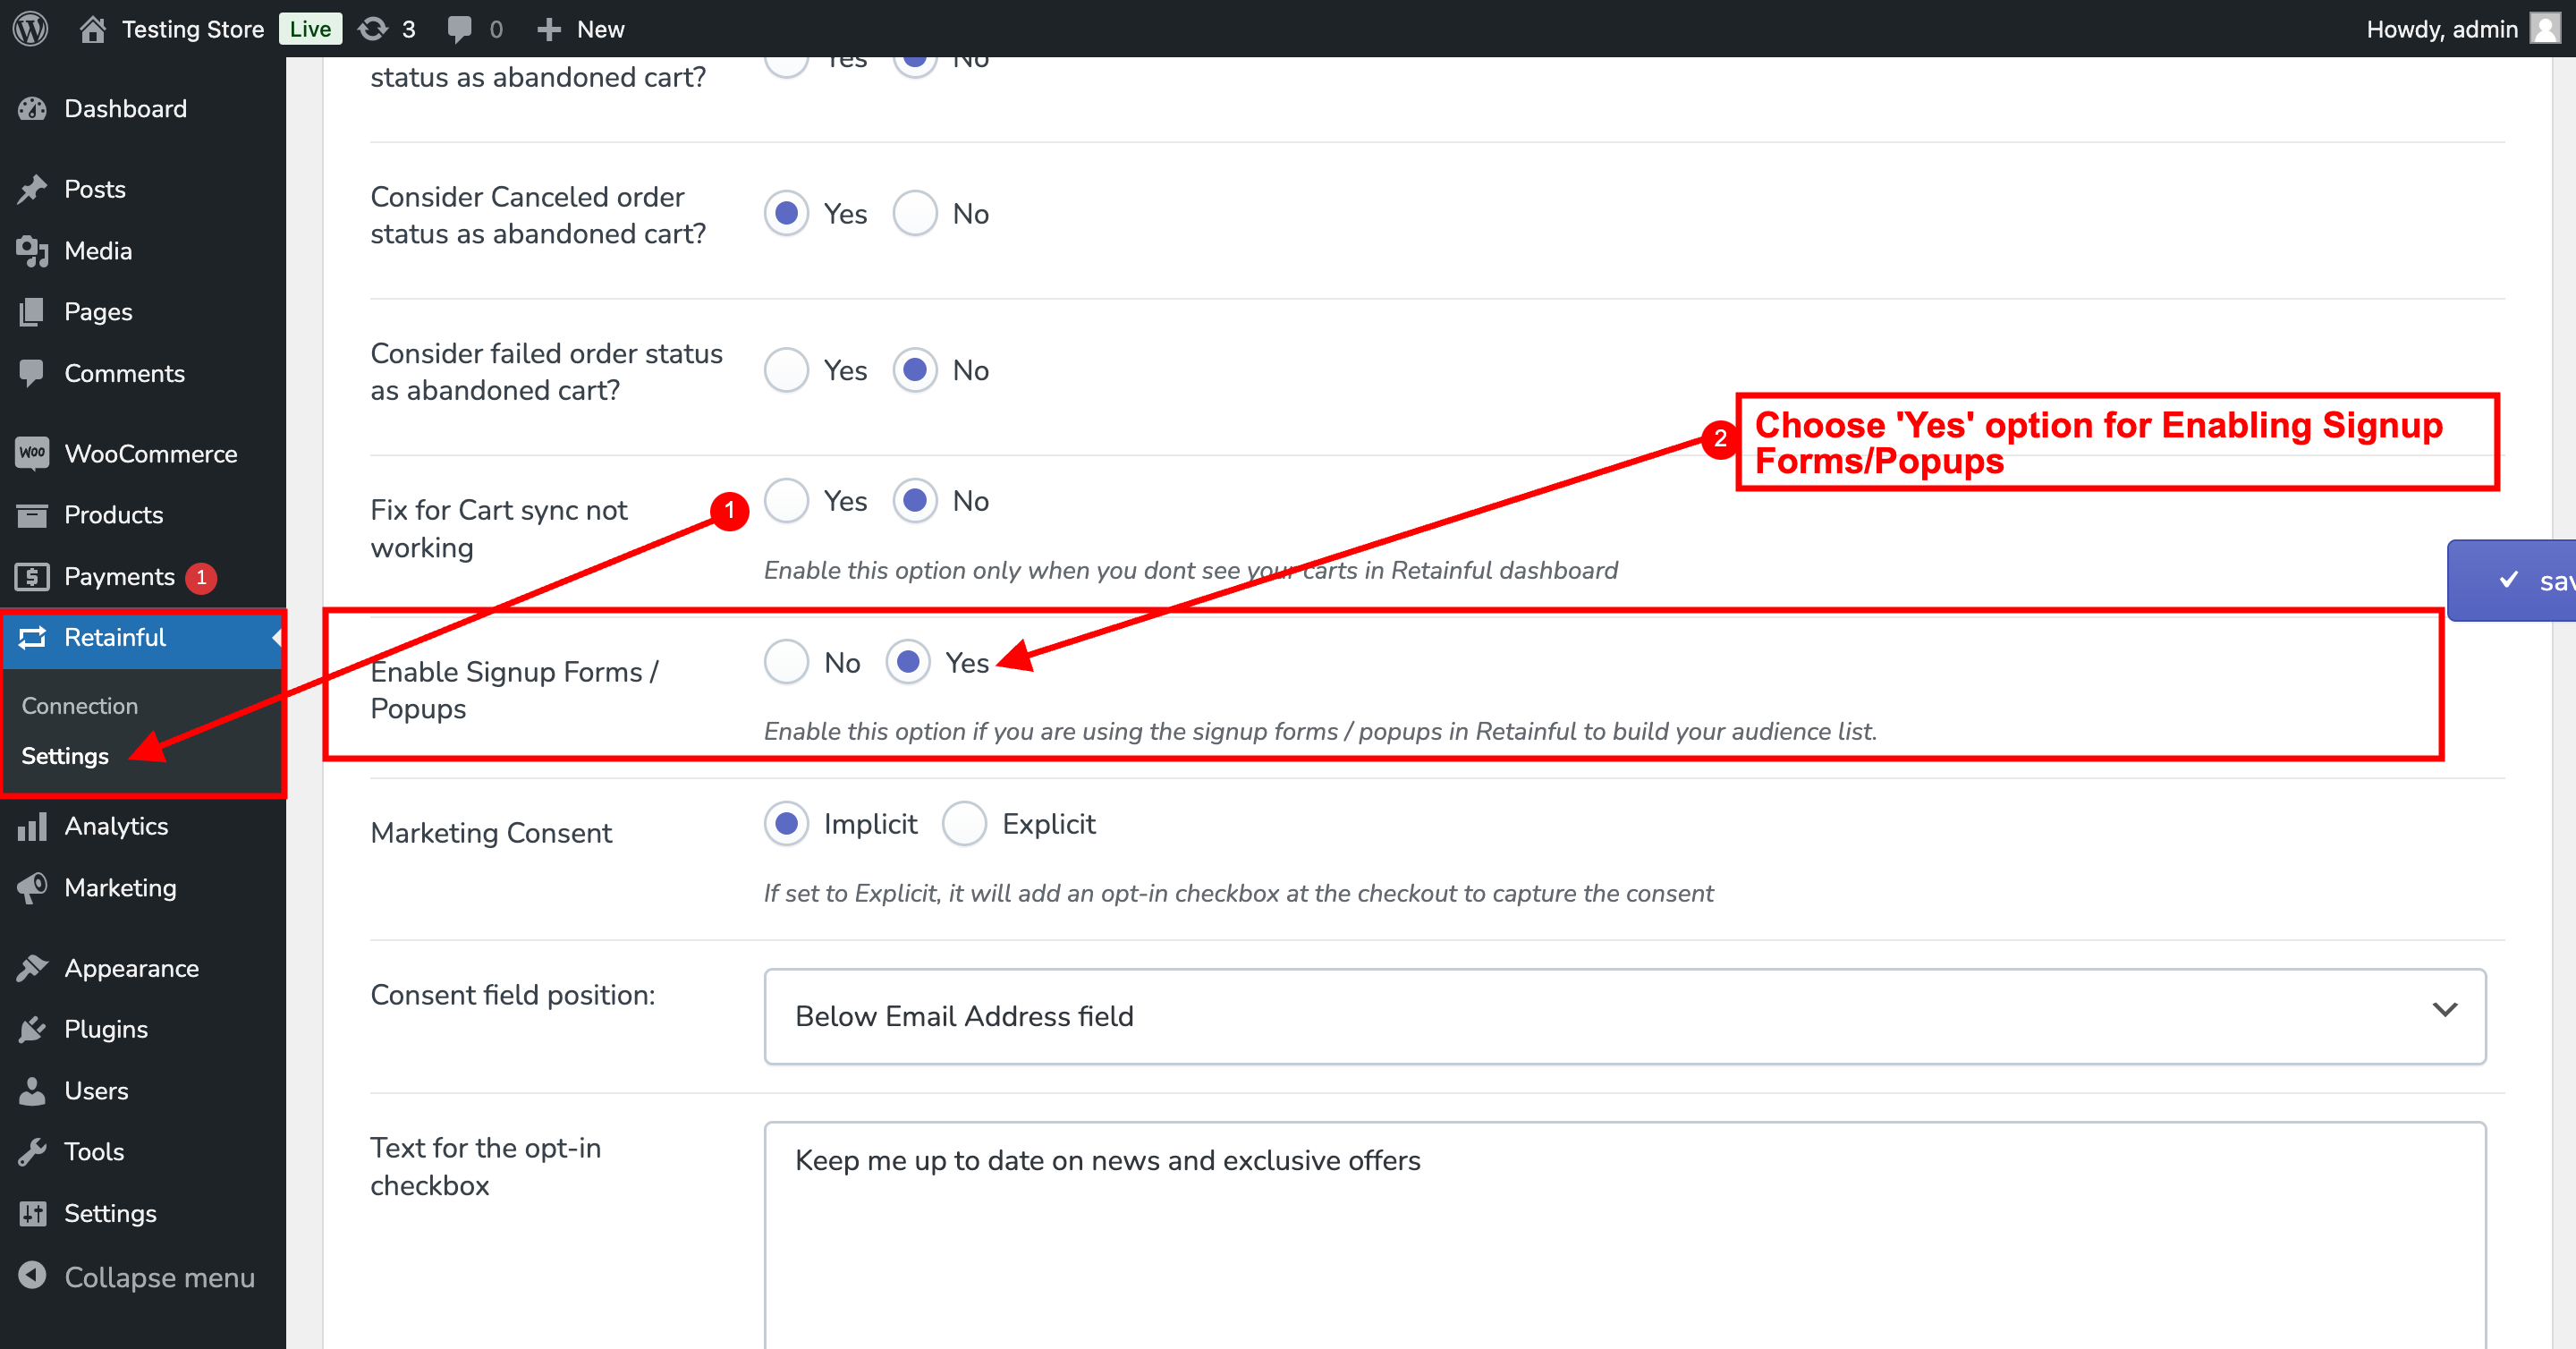This screenshot has height=1349, width=2576.
Task: Open the Consent field position dropdown
Action: (1624, 1016)
